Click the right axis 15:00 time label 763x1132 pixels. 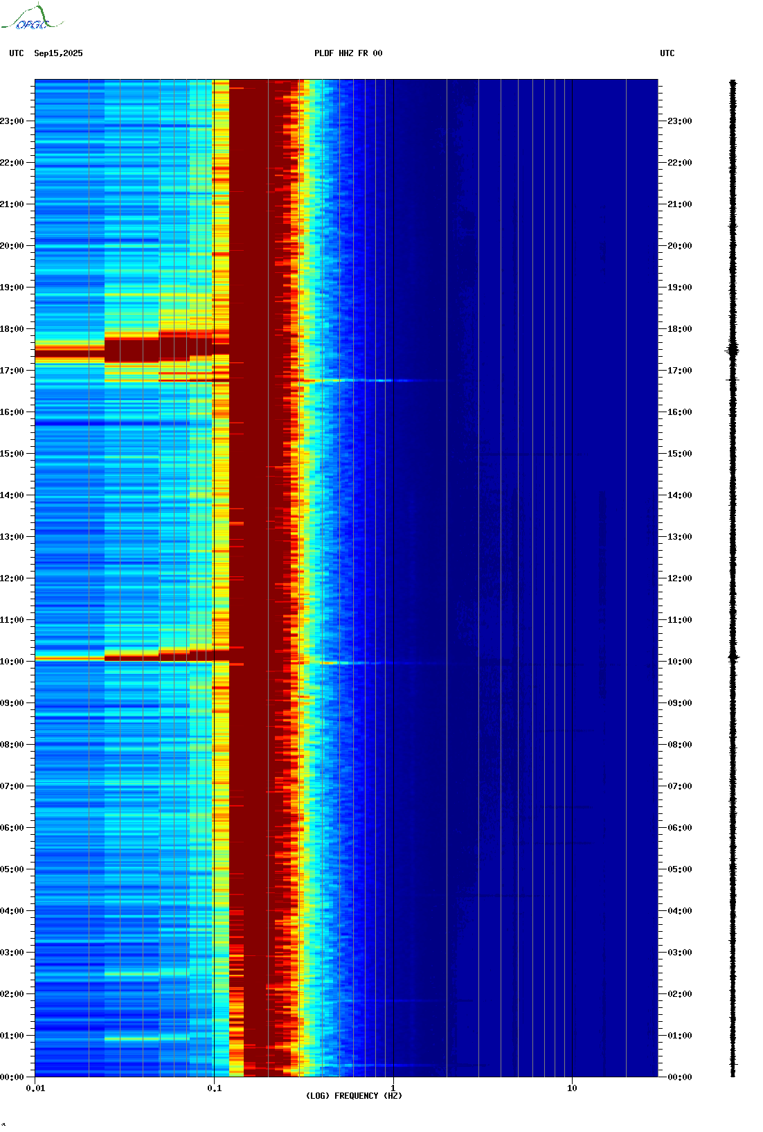(x=680, y=454)
